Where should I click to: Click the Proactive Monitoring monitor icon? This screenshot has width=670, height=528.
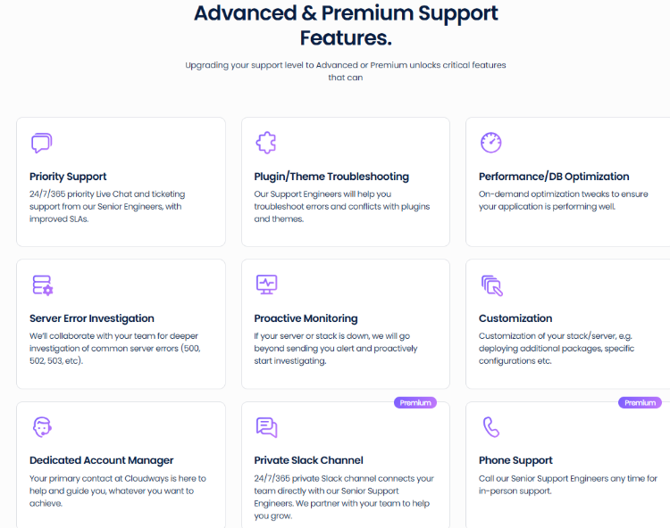tap(266, 285)
